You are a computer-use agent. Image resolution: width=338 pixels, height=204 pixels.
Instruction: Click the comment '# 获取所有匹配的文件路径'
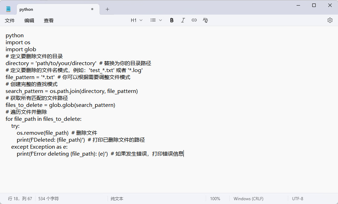pos(37,98)
